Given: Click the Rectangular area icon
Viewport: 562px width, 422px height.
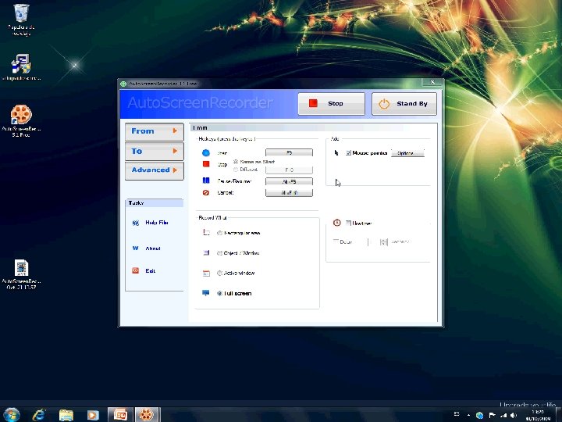Looking at the screenshot, I should 206,233.
